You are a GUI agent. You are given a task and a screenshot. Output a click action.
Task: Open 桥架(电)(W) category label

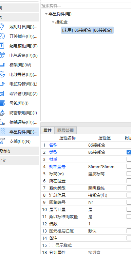(x=20, y=65)
